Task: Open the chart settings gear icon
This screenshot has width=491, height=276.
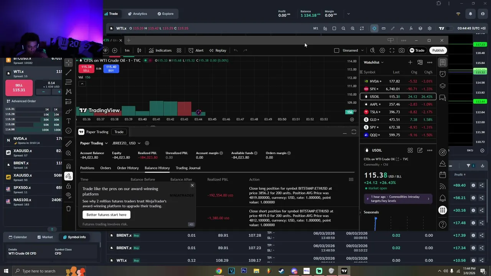Action: tap(382, 50)
